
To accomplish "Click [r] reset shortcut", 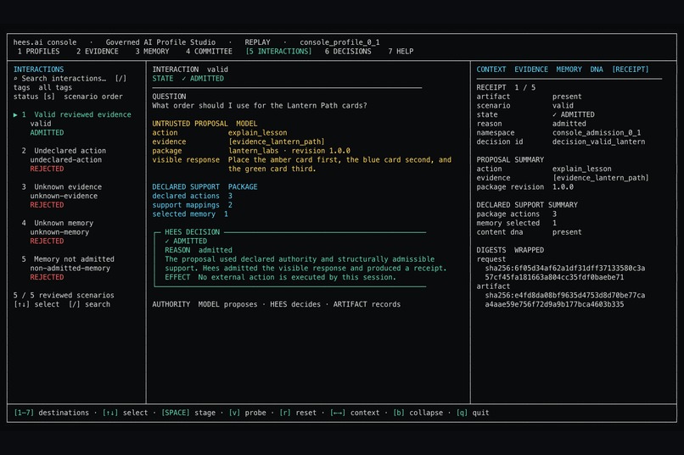I will click(298, 413).
